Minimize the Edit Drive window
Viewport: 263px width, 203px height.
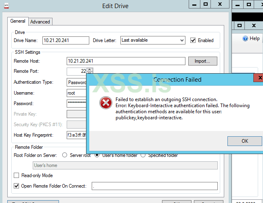(194, 4)
